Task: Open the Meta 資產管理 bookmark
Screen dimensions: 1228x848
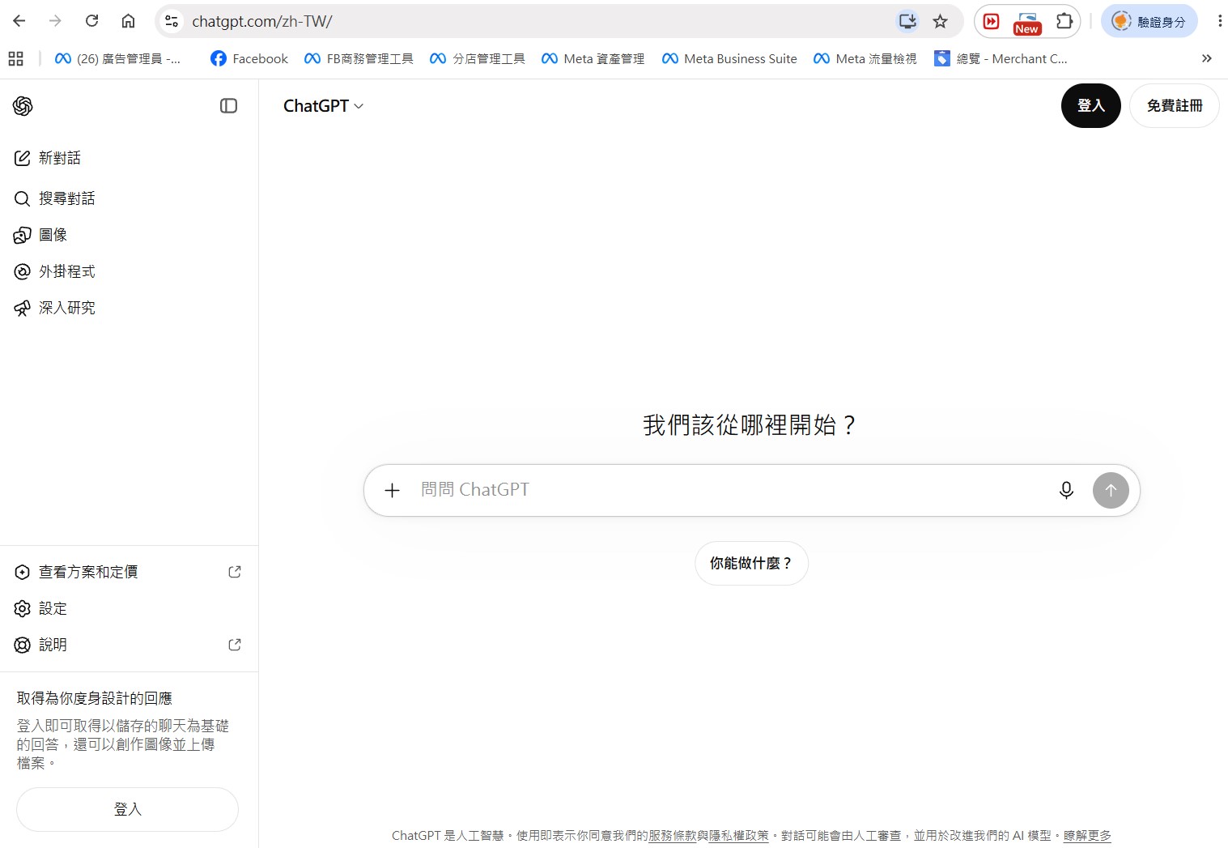Action: coord(593,58)
